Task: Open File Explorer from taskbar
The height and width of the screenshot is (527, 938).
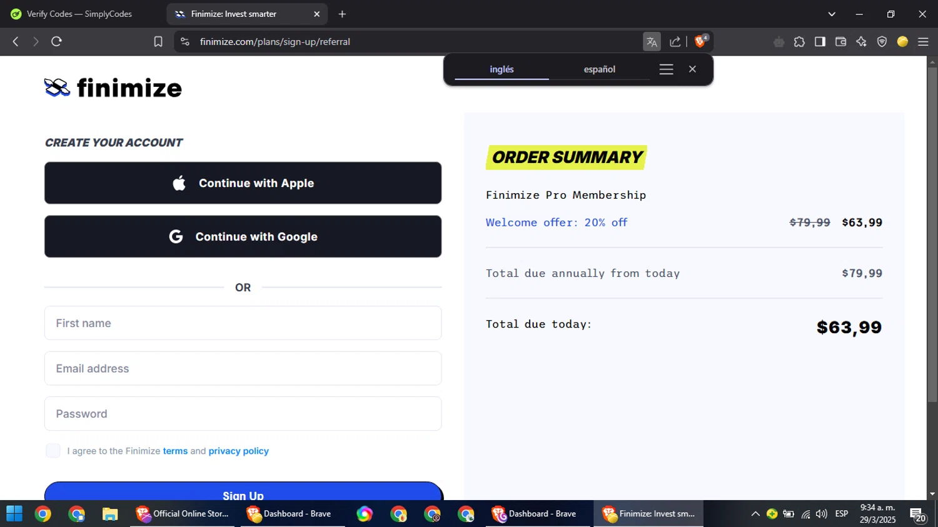Action: 110,514
